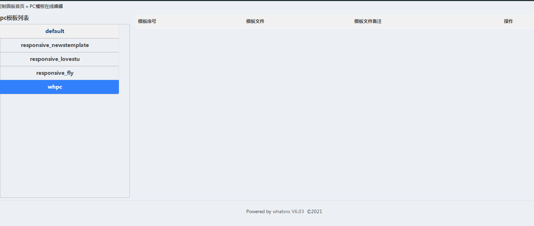Click the 操作 column header
534x226 pixels.
pyautogui.click(x=509, y=21)
